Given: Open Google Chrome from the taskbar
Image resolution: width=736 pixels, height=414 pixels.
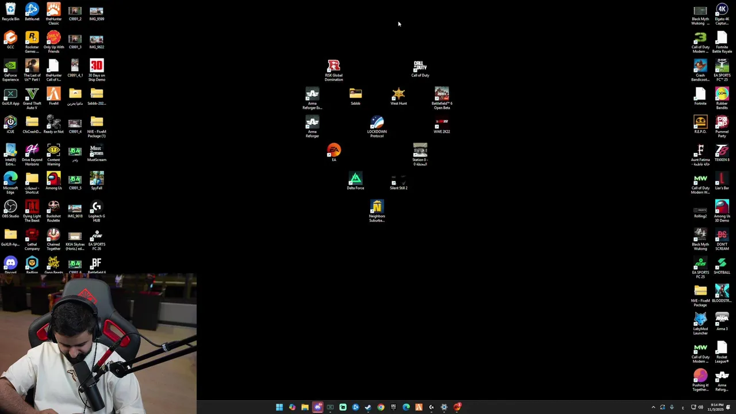Looking at the screenshot, I should tap(381, 407).
